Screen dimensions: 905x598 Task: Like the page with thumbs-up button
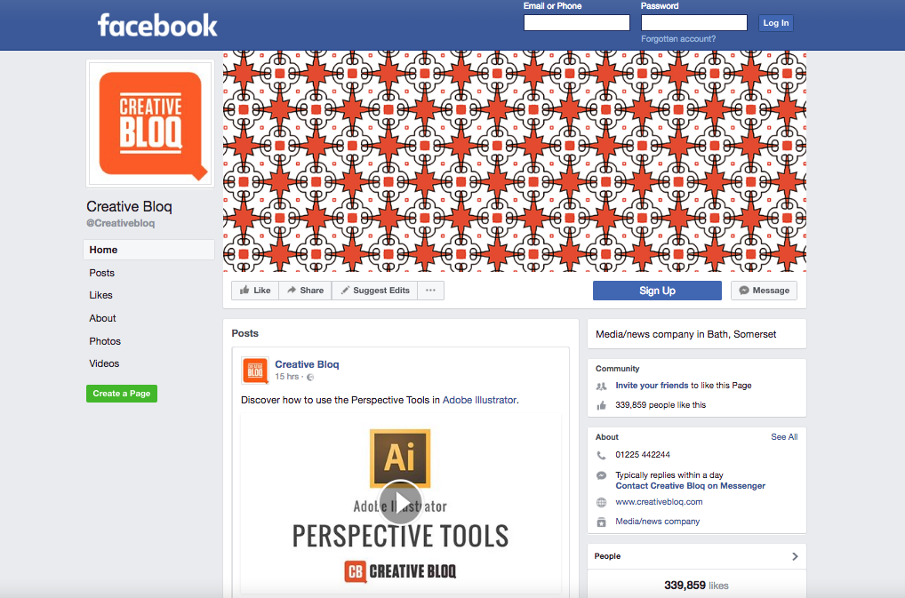click(255, 290)
